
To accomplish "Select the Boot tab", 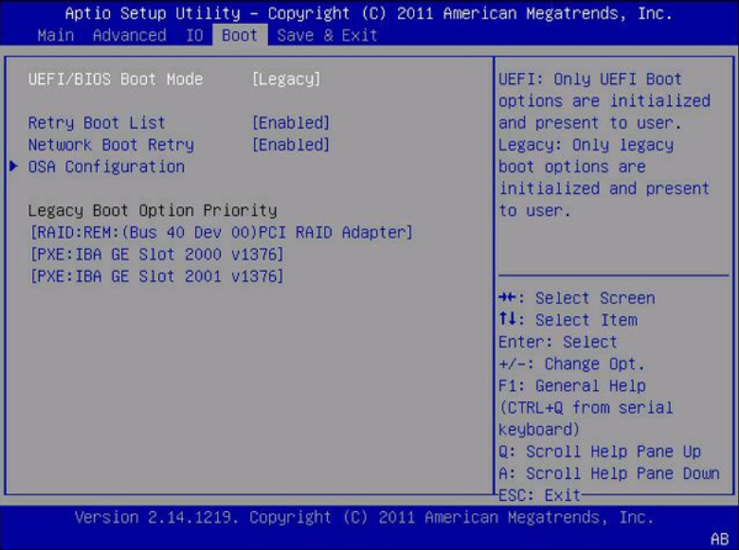I will (x=240, y=35).
